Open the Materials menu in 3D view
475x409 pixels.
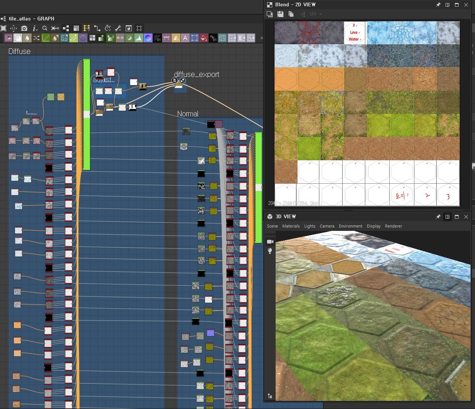(291, 226)
